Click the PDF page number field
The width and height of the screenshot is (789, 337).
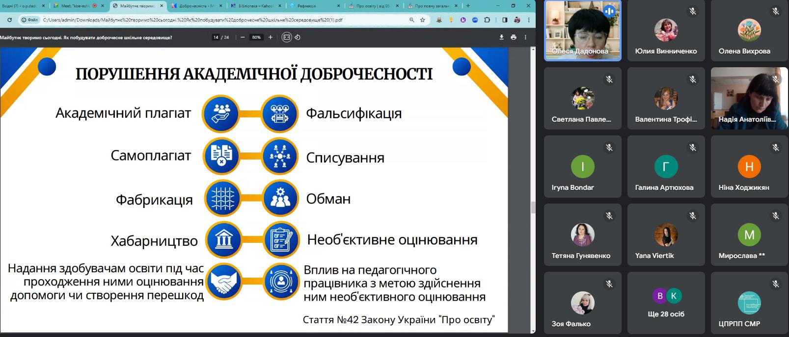[216, 37]
